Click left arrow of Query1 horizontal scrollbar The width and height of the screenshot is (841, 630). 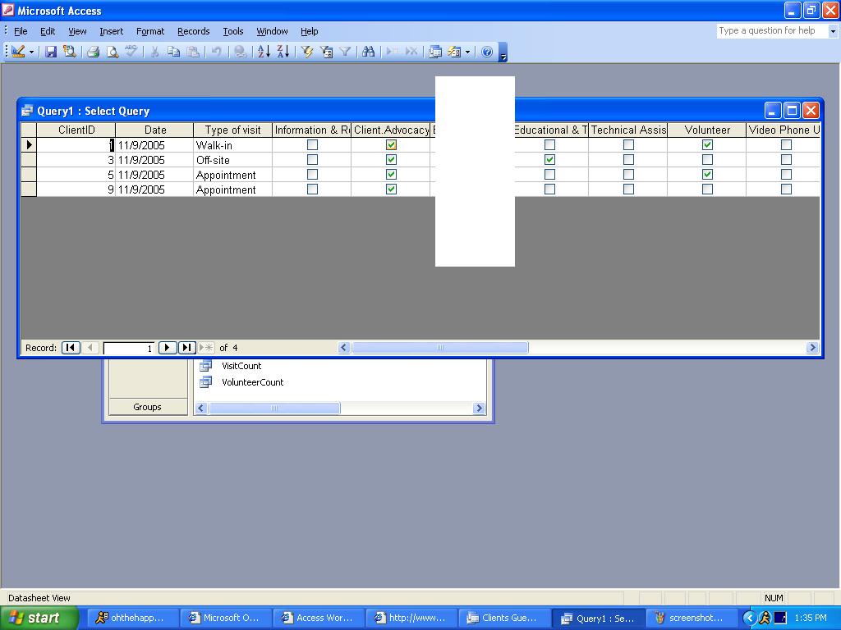[x=344, y=348]
